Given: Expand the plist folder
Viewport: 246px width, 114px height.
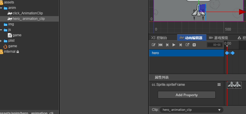Looking at the screenshot, I should point(1,41).
